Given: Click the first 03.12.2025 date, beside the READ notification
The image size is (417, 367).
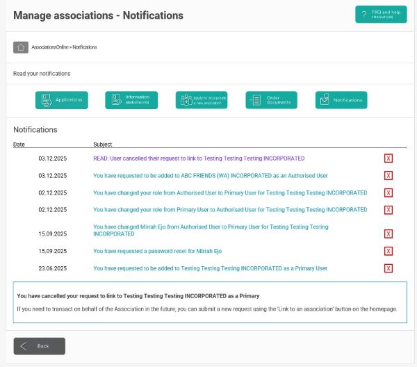Looking at the screenshot, I should (x=53, y=158).
